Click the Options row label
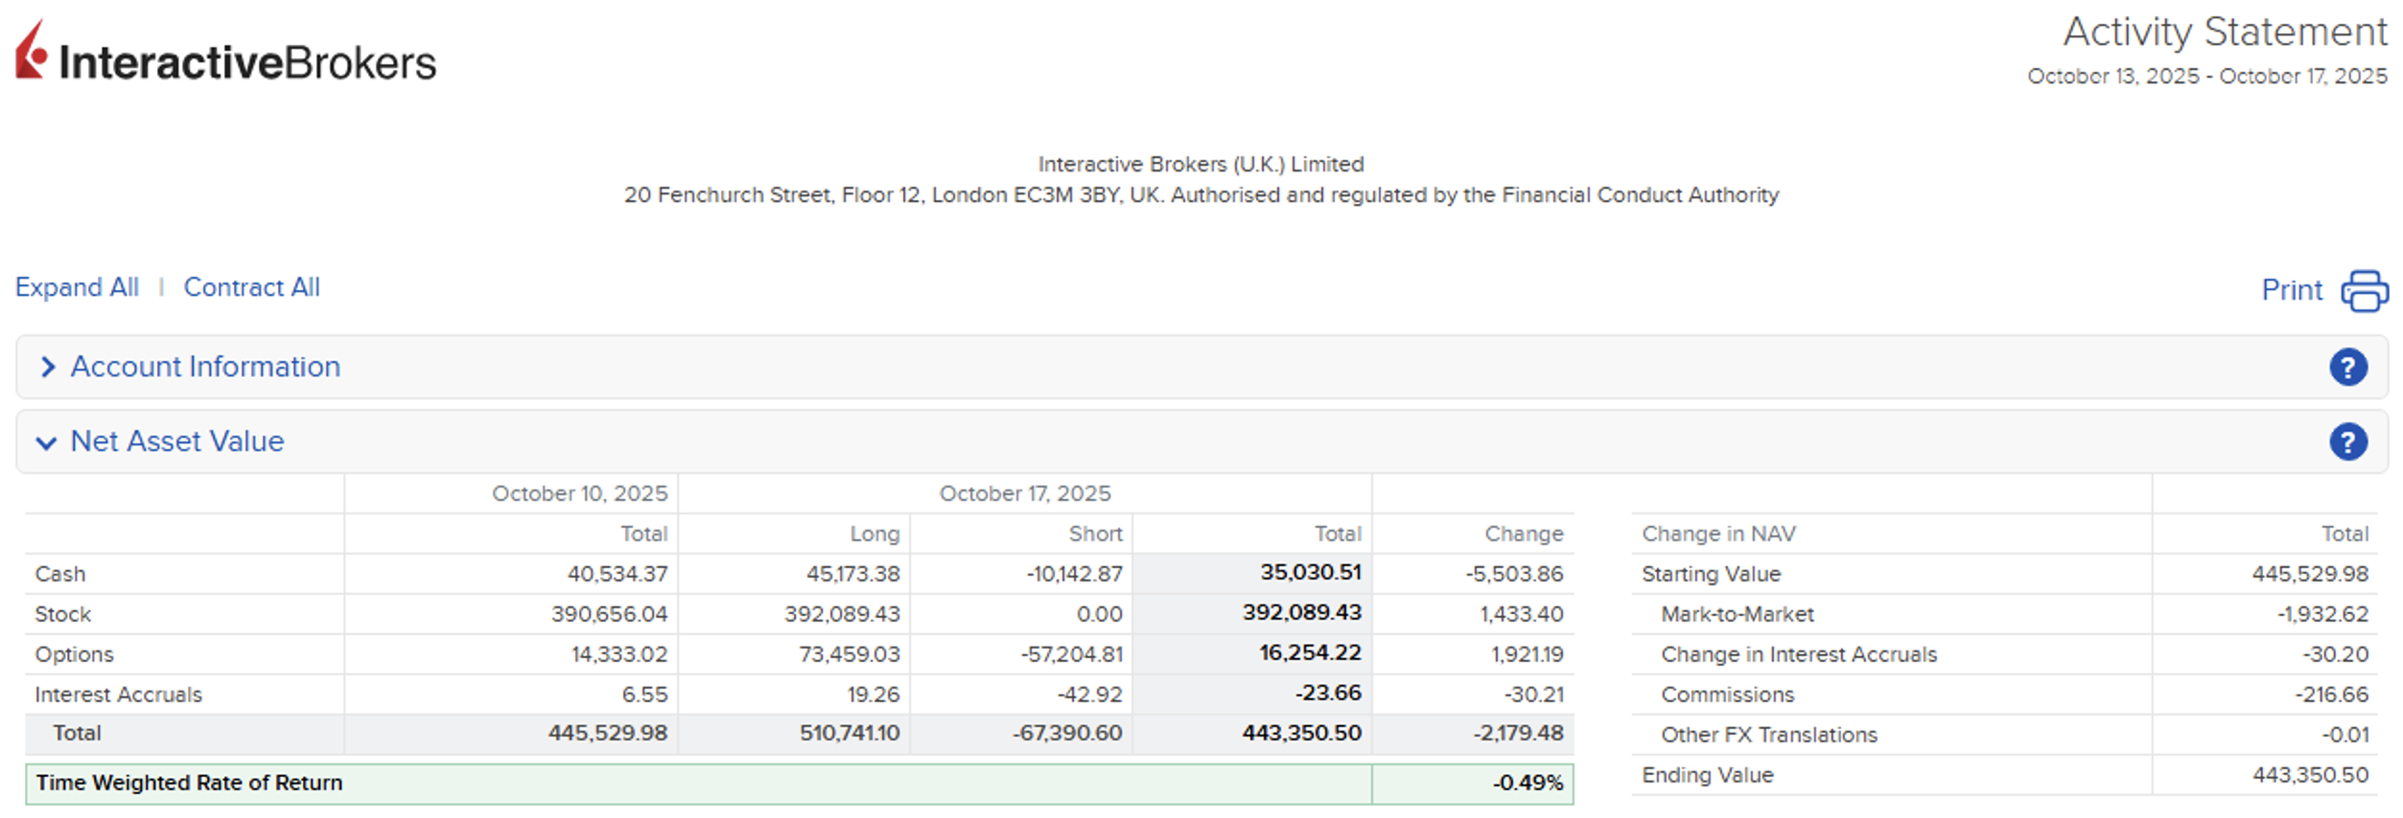 click(74, 655)
